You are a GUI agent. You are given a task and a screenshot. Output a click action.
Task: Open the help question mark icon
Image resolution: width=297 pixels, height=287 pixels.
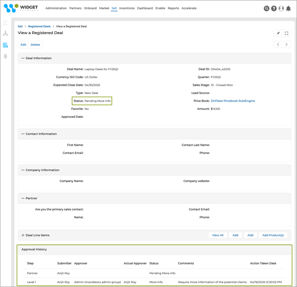[x=274, y=9]
